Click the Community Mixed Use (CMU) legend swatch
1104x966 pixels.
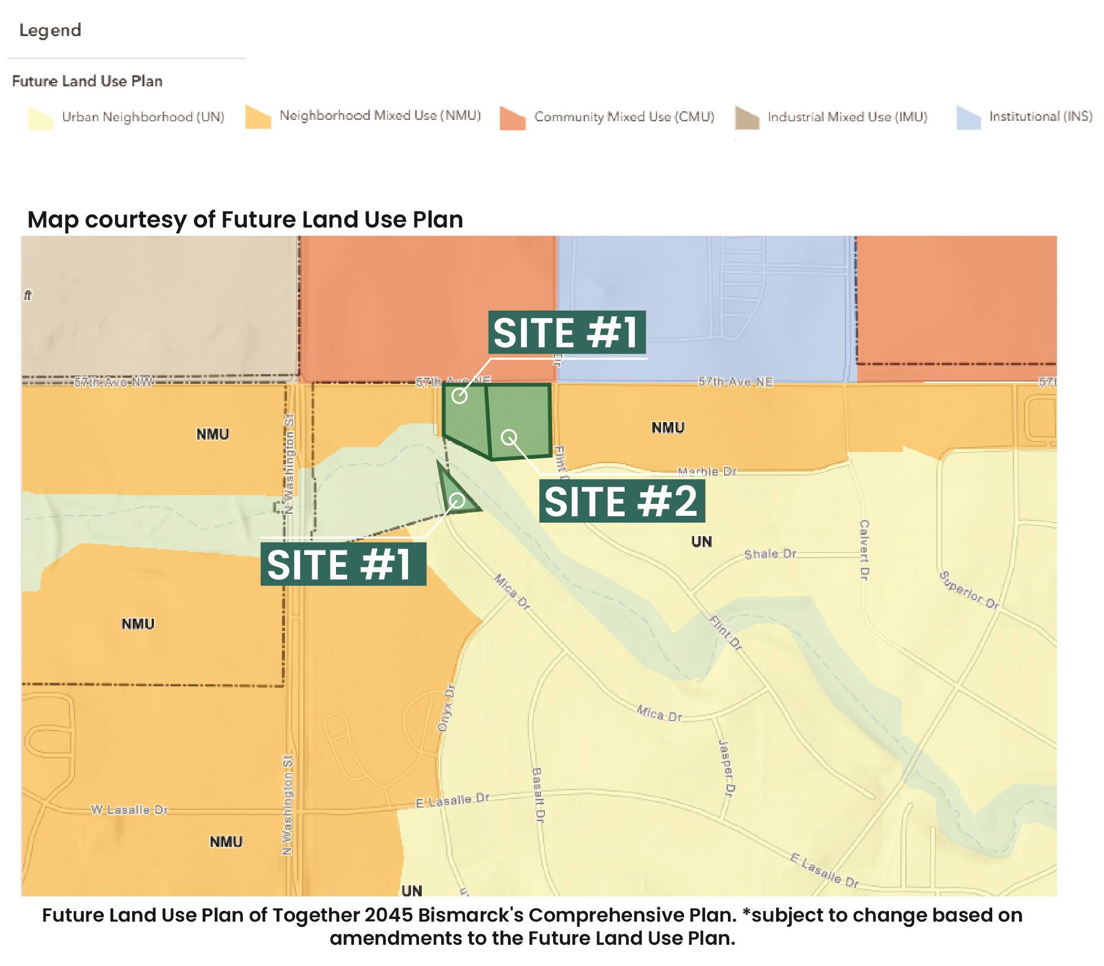click(x=512, y=118)
